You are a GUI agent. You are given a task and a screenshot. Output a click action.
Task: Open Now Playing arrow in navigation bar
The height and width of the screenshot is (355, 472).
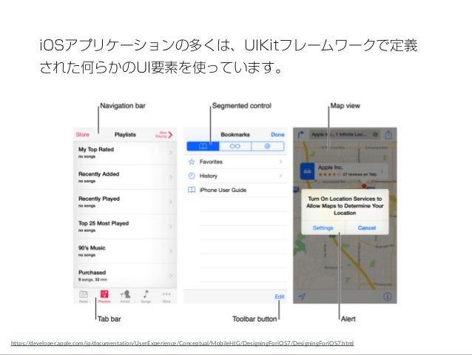point(169,135)
